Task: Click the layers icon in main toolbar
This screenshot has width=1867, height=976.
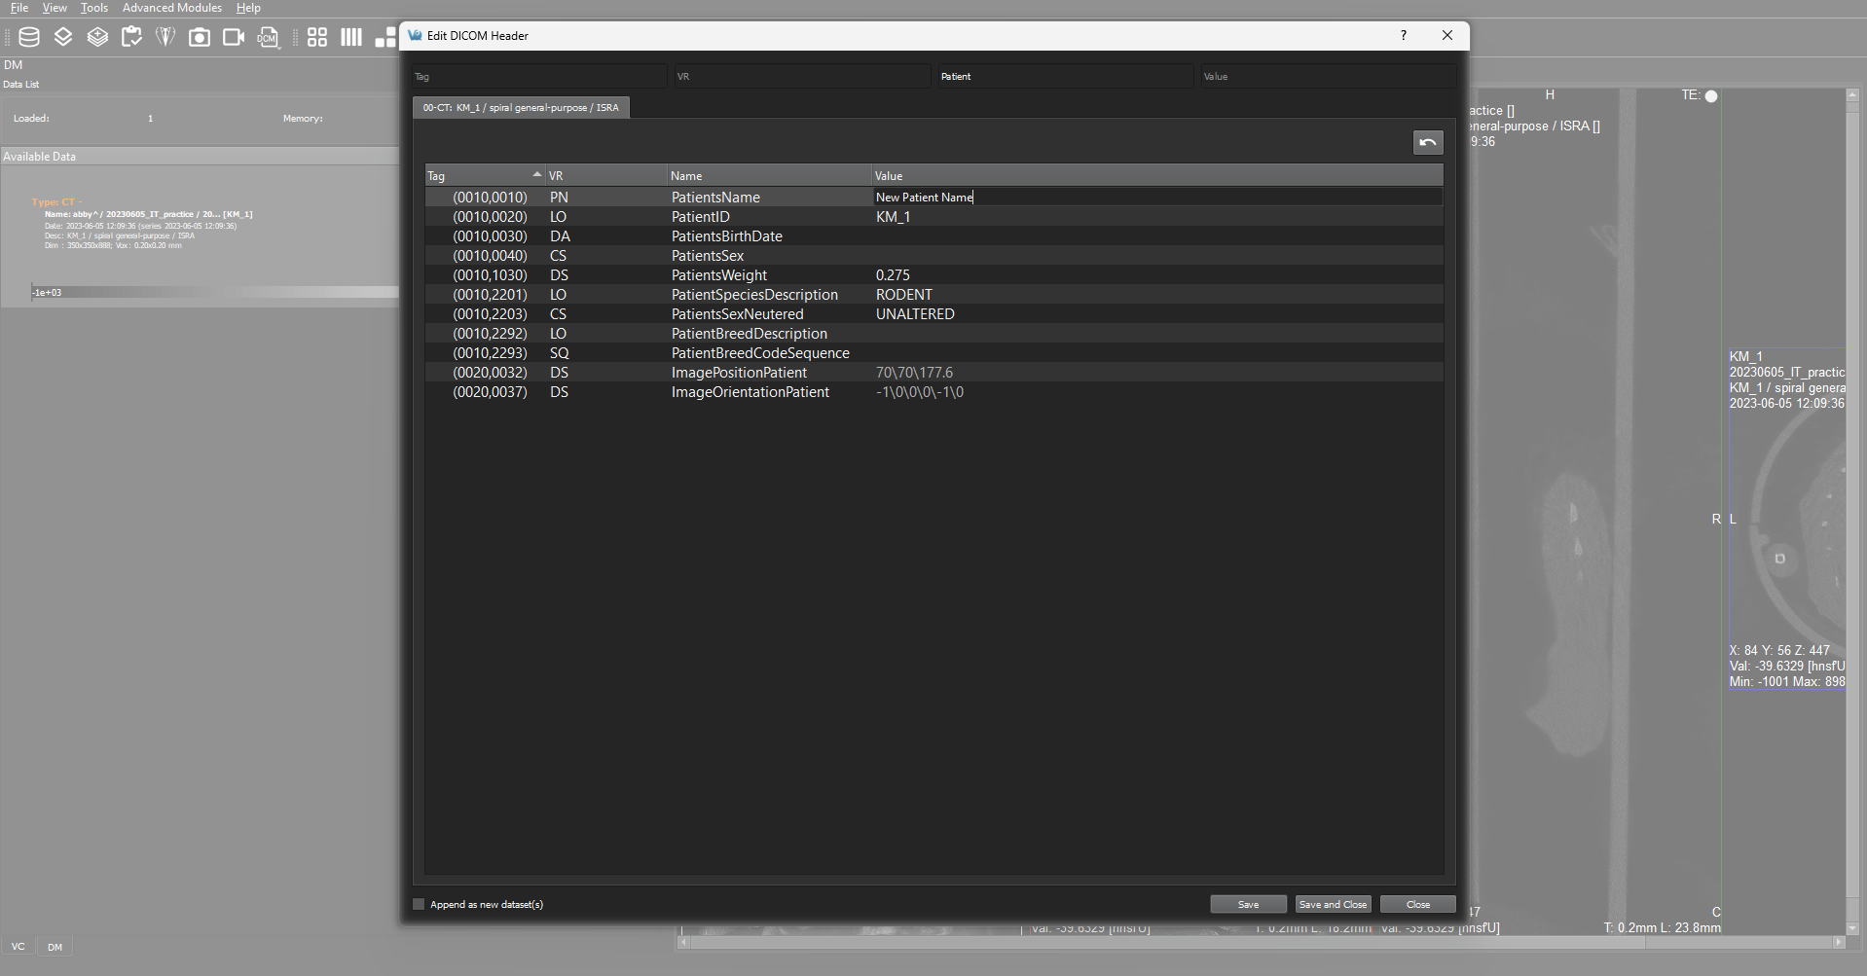Action: coord(63,37)
